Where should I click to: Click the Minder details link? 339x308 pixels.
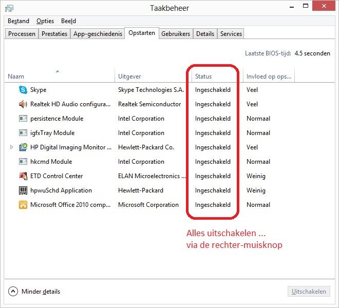point(41,292)
